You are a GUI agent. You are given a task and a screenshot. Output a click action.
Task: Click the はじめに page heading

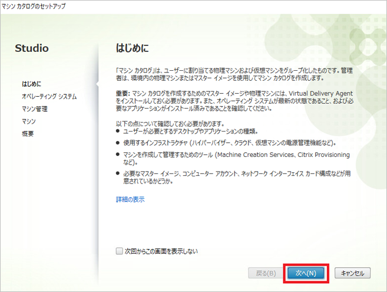click(132, 47)
